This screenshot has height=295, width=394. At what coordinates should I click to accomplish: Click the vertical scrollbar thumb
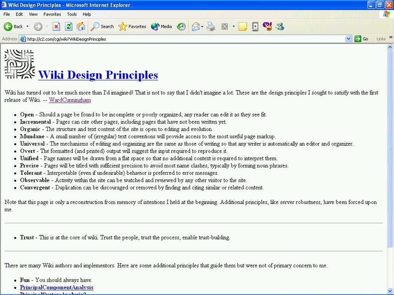coord(390,148)
